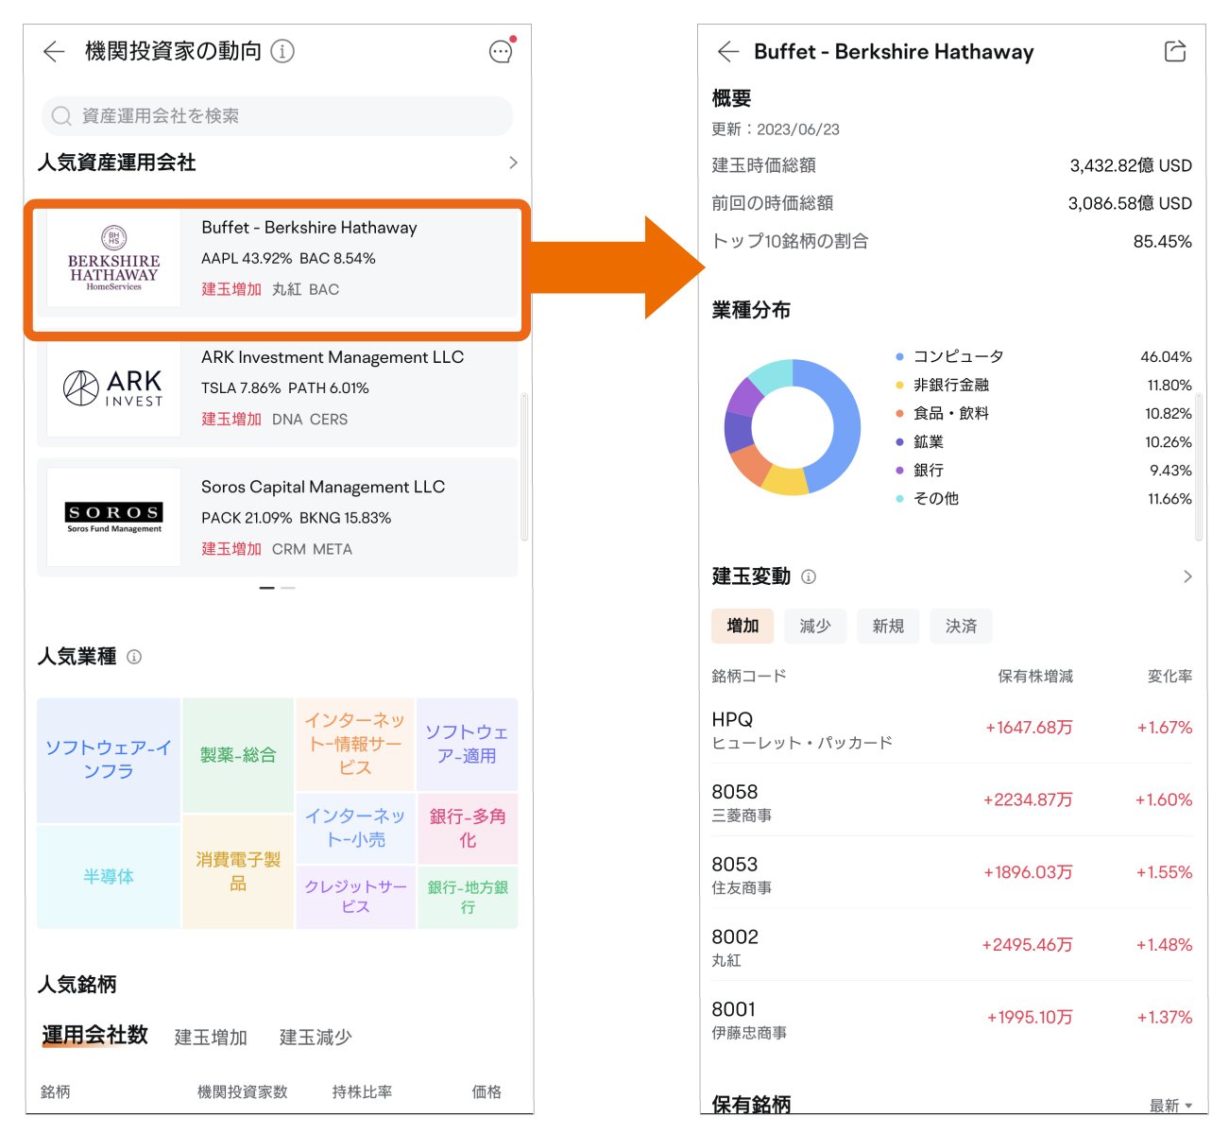Select 銀行-多角化 sector tile

pos(468,828)
